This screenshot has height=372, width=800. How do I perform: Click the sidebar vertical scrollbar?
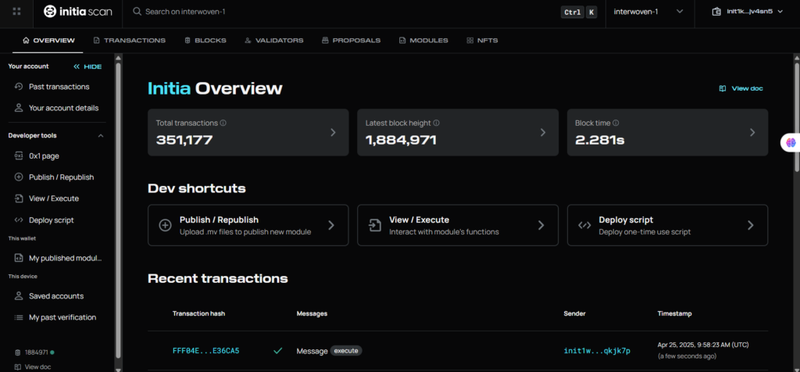tap(119, 209)
